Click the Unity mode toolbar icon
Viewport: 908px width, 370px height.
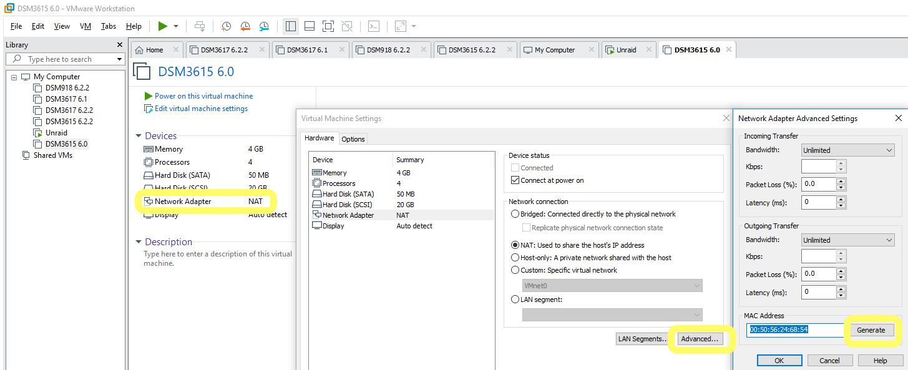click(347, 26)
